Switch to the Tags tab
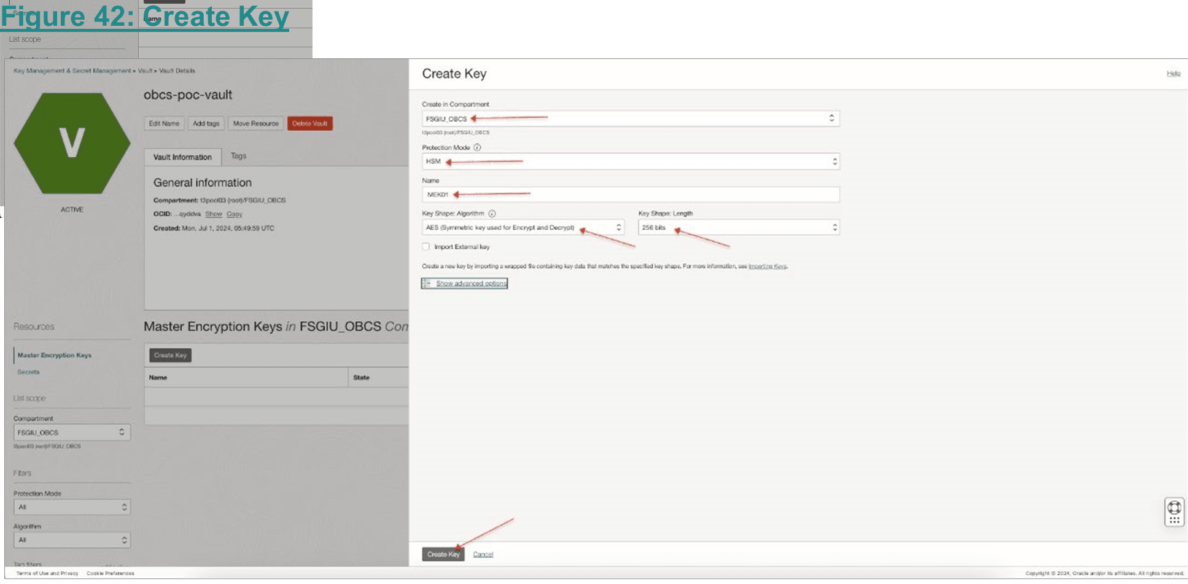The image size is (1188, 584). [x=238, y=156]
